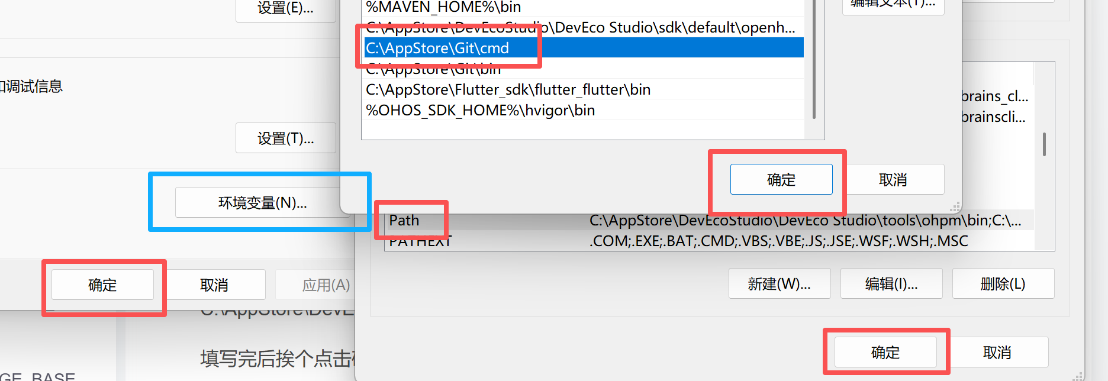
Task: Cancel system properties with 取消 beside 应用(A)
Action: [214, 285]
